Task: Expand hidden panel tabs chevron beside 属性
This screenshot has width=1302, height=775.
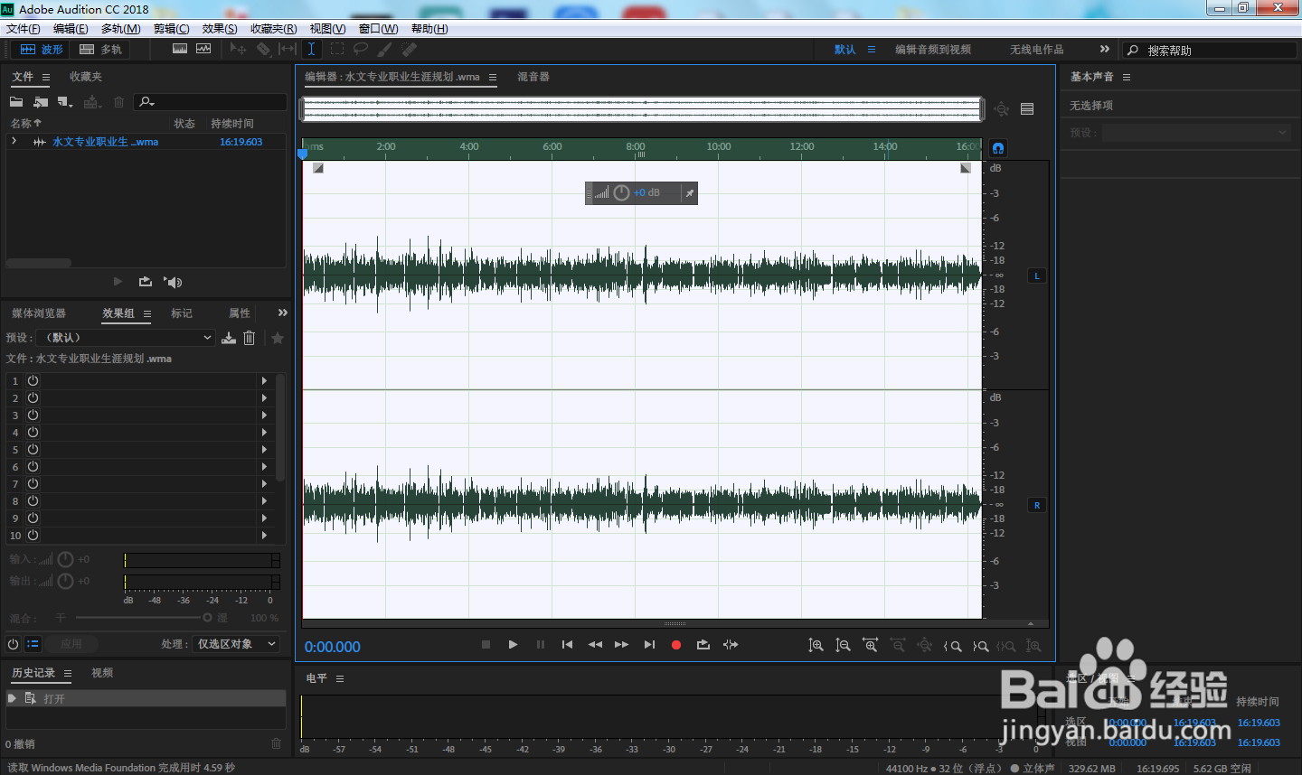Action: tap(283, 313)
